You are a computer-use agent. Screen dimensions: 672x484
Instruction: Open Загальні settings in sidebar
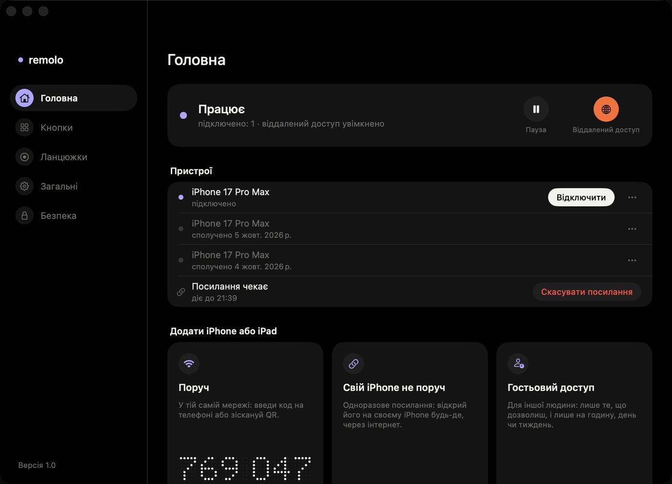[x=73, y=186]
